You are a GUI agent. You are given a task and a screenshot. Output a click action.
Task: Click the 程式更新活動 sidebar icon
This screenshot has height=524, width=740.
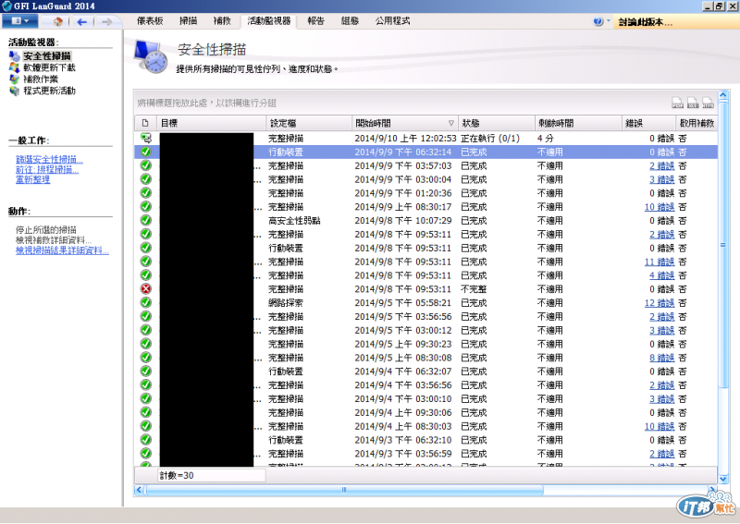[x=15, y=91]
